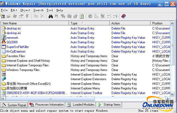Open the purple Help book icon
177x113 pixels.
(123, 16)
